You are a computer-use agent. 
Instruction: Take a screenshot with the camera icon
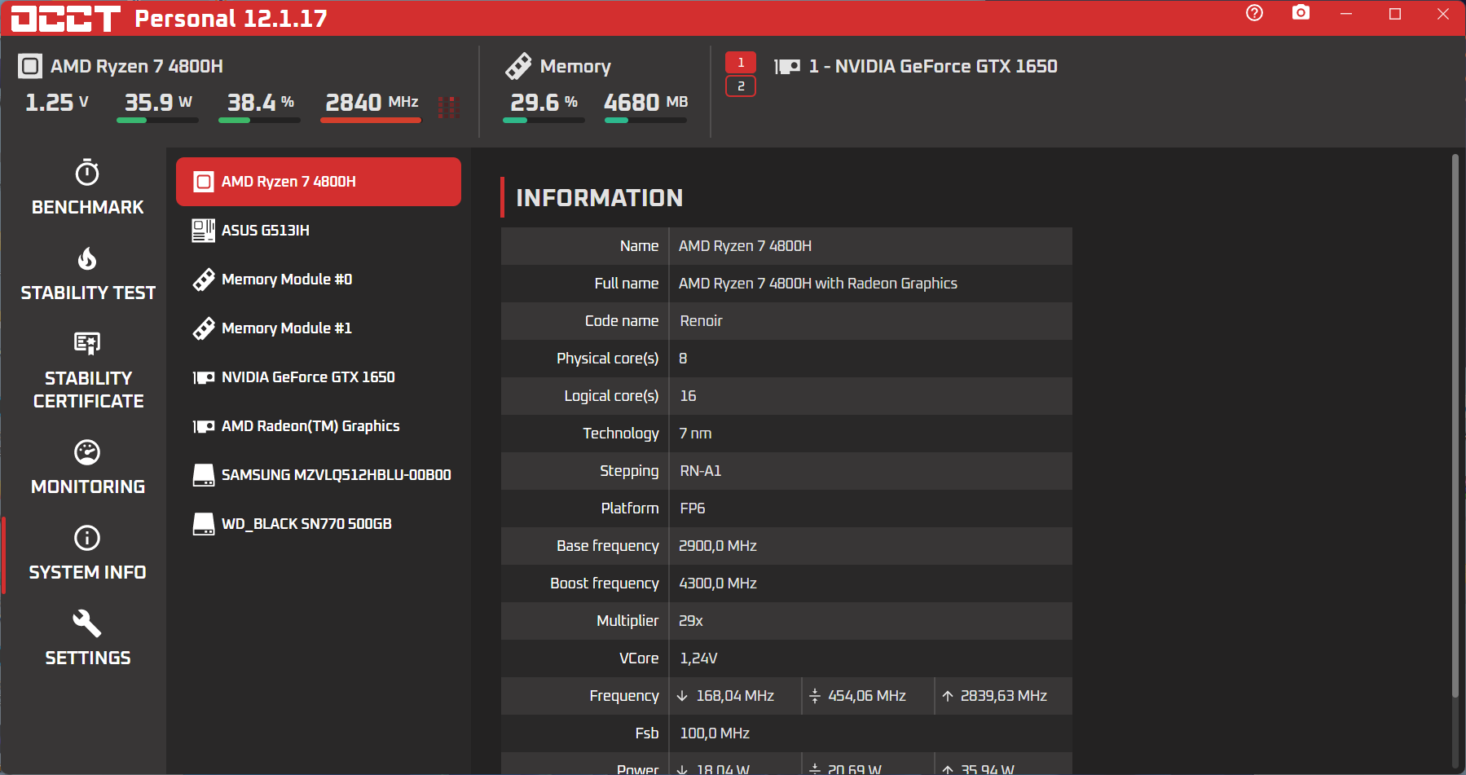(x=1301, y=13)
